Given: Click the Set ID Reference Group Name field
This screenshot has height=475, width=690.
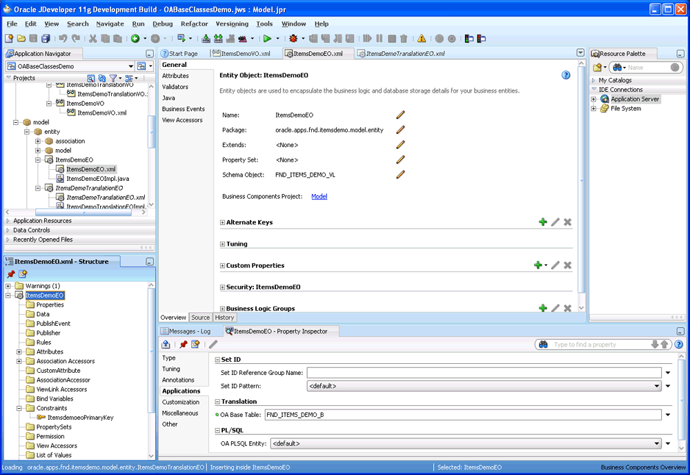Looking at the screenshot, I should [x=484, y=373].
